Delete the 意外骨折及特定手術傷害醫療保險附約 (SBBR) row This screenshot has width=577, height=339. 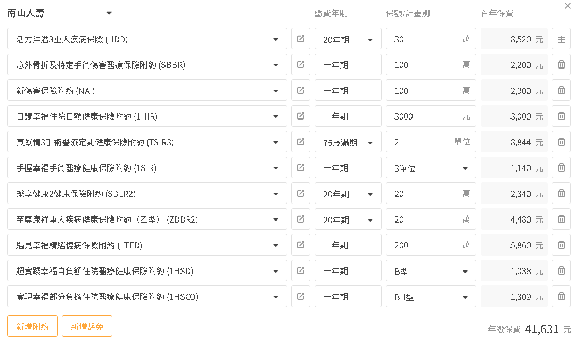[561, 65]
